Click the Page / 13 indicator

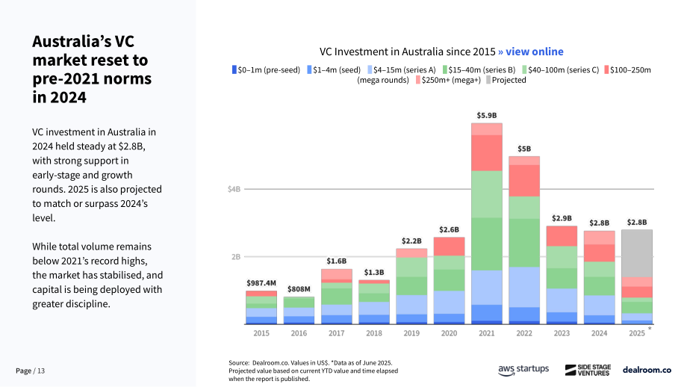coord(30,371)
